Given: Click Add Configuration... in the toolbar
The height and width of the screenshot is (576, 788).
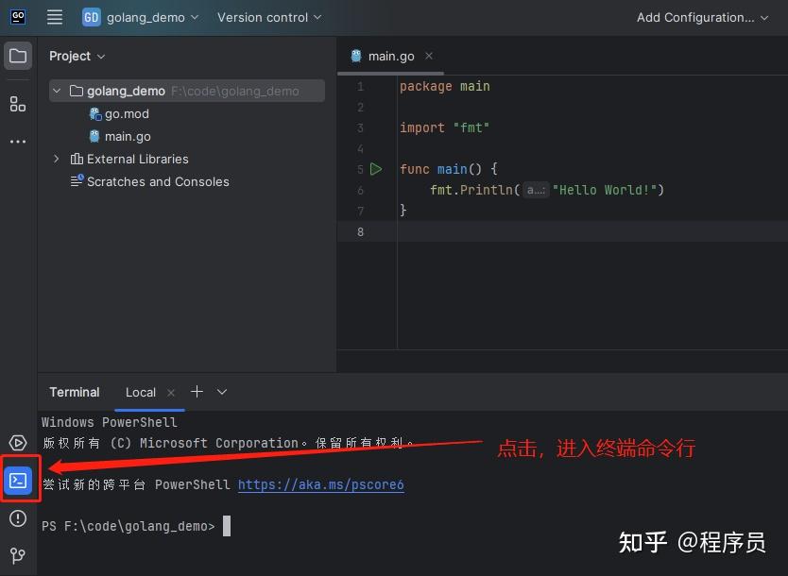Looking at the screenshot, I should click(x=696, y=17).
